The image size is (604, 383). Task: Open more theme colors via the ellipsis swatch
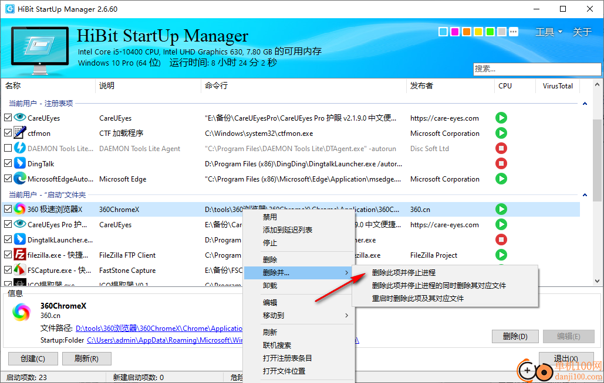pyautogui.click(x=514, y=32)
